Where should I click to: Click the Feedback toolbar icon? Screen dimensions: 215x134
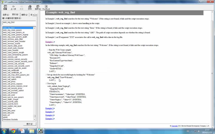tap(46, 7)
